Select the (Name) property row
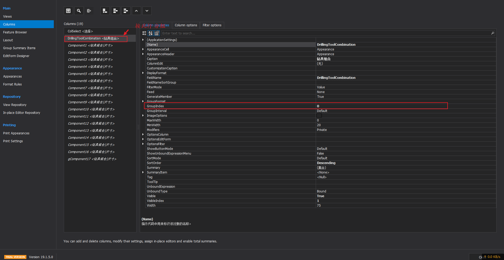 tap(321, 44)
